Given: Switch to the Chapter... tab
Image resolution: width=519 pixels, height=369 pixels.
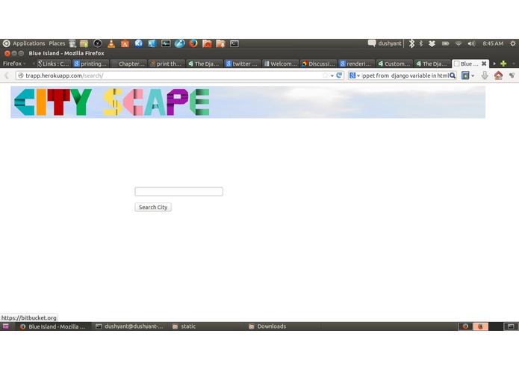Looking at the screenshot, I should point(128,63).
